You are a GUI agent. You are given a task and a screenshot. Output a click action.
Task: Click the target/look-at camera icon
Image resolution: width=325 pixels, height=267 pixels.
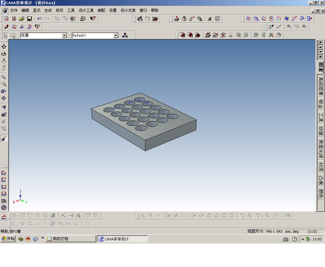point(4,98)
